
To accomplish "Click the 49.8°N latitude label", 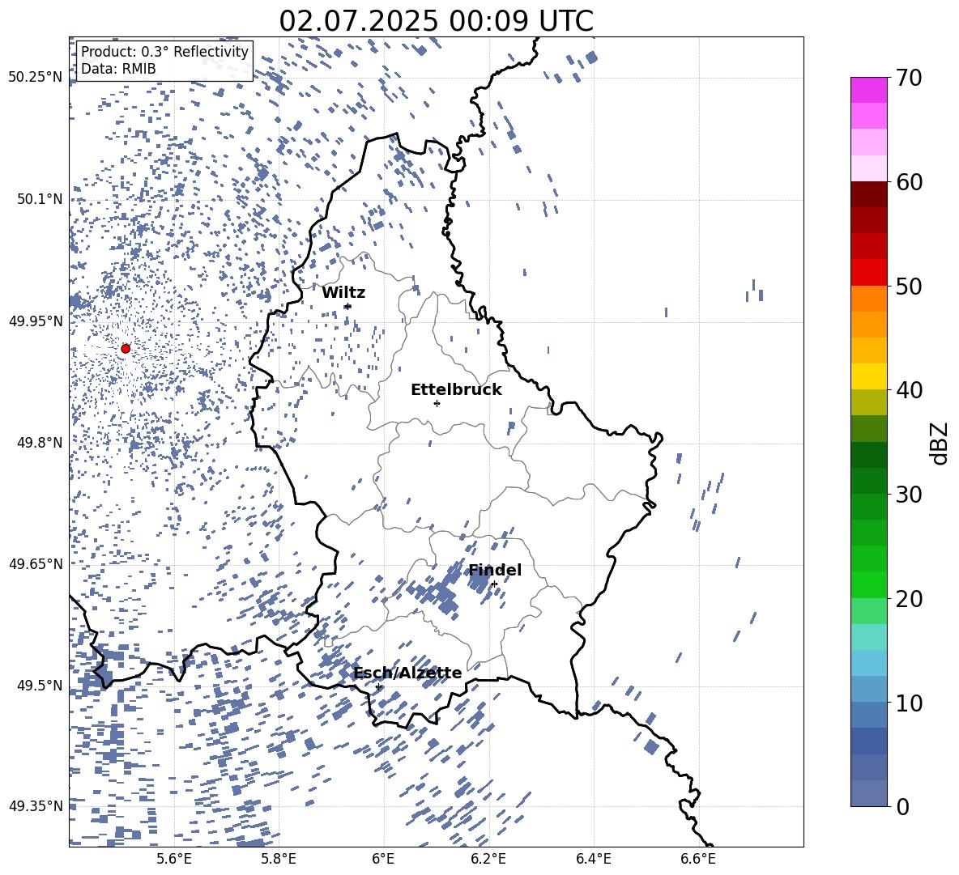I will pyautogui.click(x=40, y=443).
